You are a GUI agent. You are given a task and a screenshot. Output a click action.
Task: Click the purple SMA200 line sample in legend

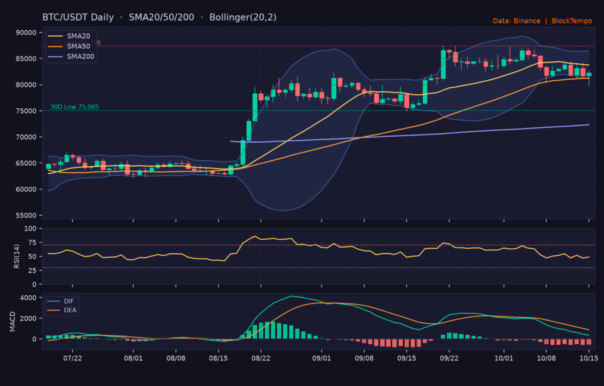coord(55,57)
